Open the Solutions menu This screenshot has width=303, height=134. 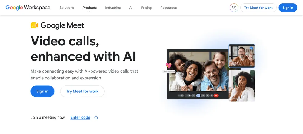(x=67, y=8)
